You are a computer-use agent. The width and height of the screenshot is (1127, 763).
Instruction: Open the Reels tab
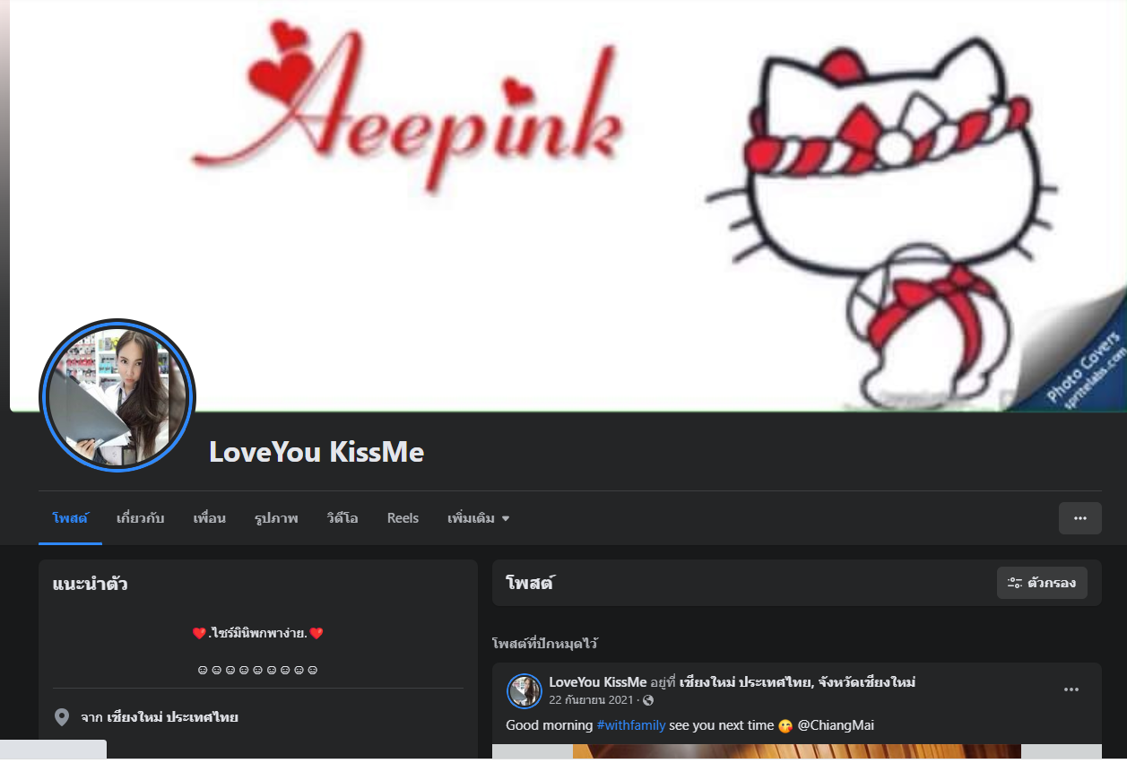(x=403, y=518)
